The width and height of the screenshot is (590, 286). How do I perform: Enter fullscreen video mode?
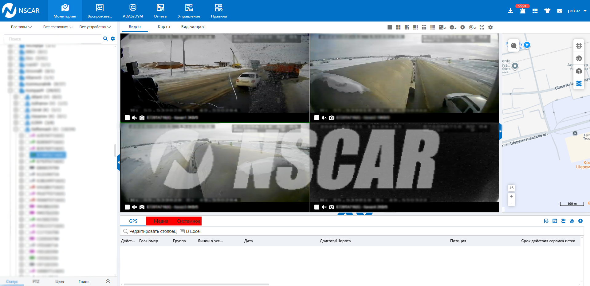(x=482, y=27)
